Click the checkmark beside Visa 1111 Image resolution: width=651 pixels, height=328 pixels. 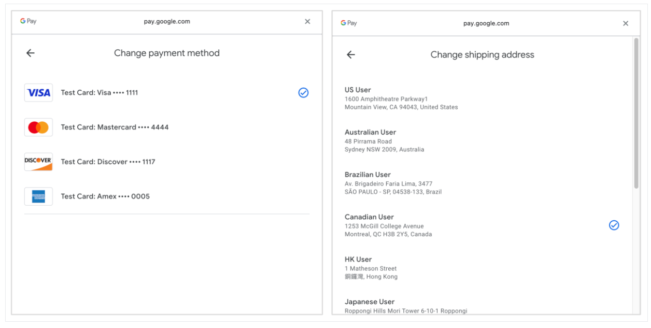point(303,93)
